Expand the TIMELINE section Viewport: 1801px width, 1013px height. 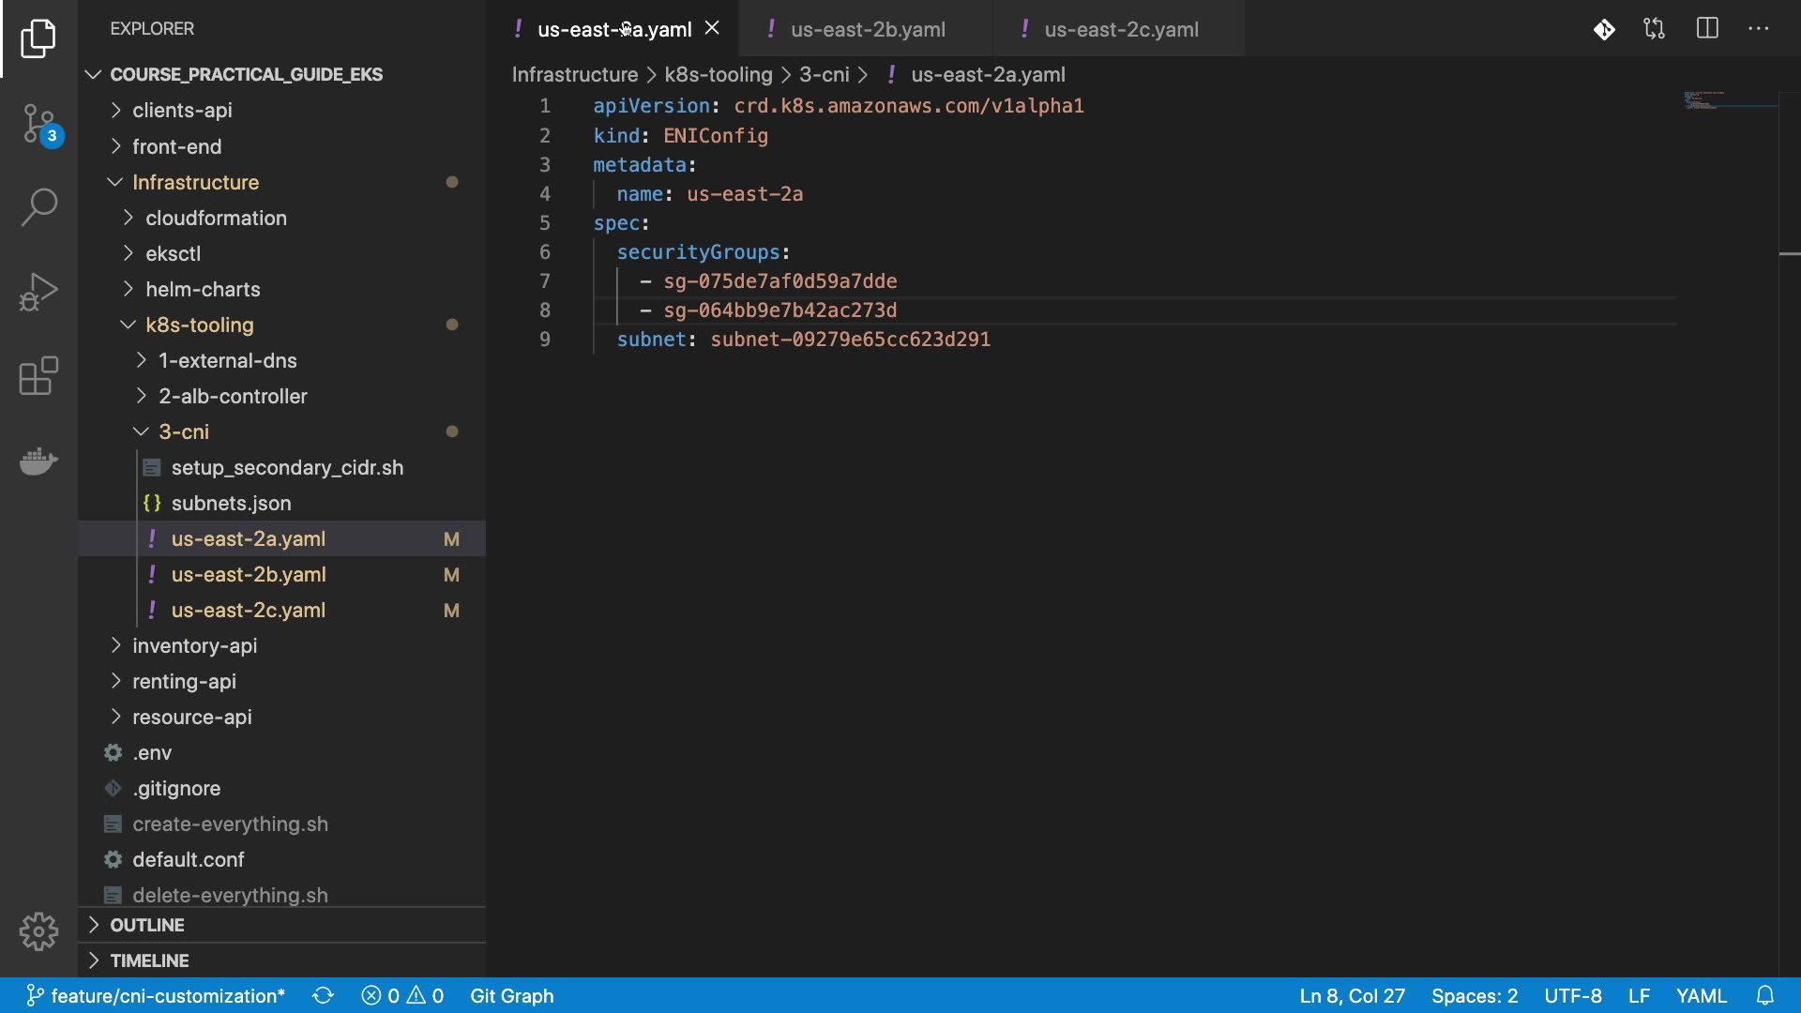click(149, 960)
